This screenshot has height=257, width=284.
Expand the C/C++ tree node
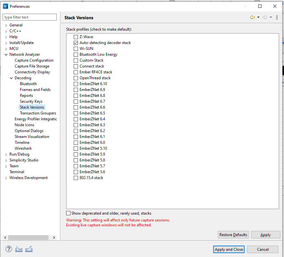click(x=6, y=31)
